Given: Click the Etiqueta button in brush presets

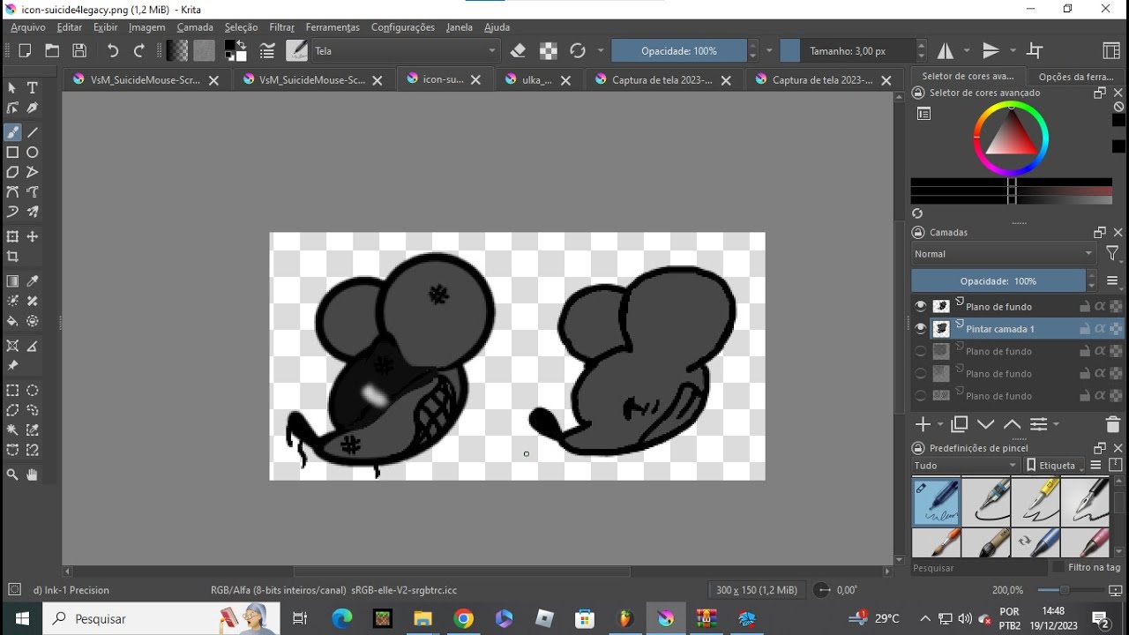Looking at the screenshot, I should click(1056, 465).
